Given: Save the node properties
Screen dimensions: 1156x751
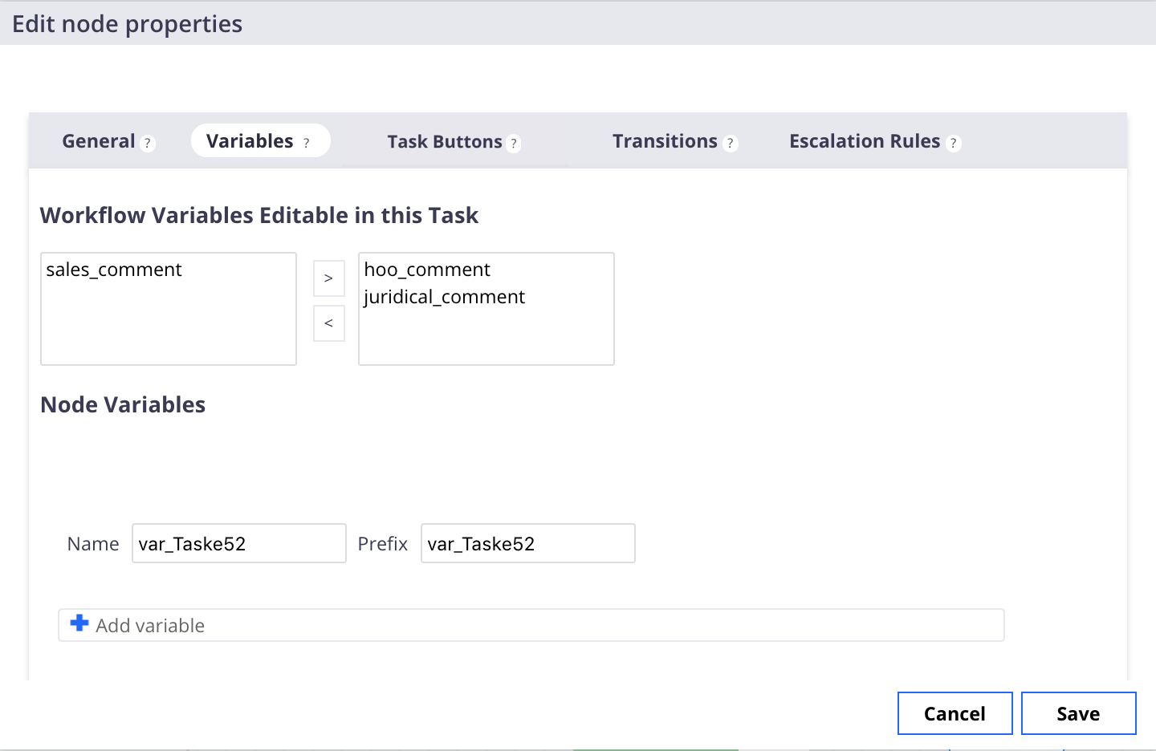Looking at the screenshot, I should [1079, 713].
